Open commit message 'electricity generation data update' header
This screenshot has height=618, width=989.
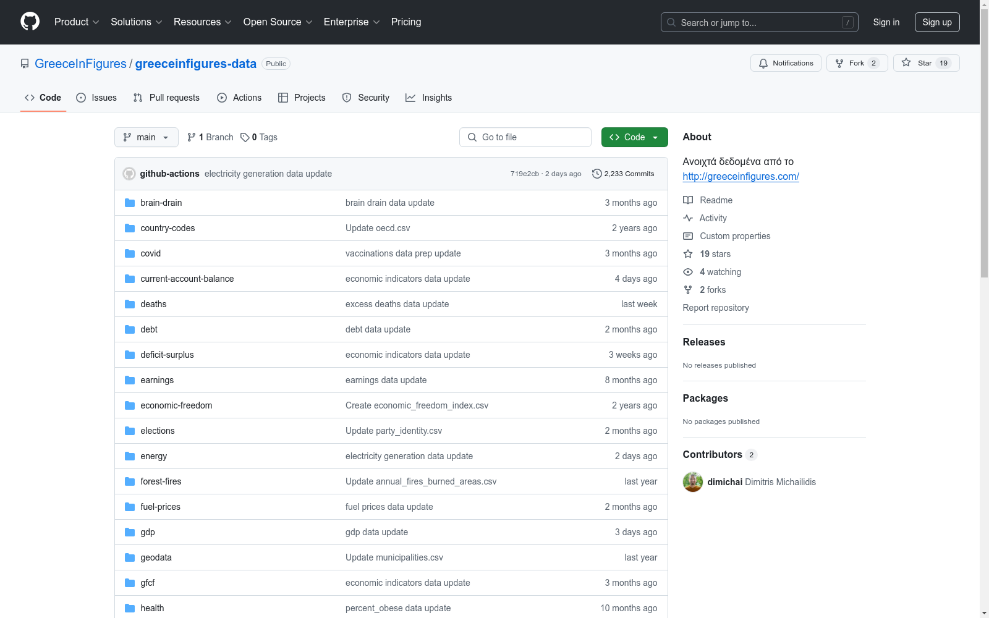pyautogui.click(x=268, y=174)
